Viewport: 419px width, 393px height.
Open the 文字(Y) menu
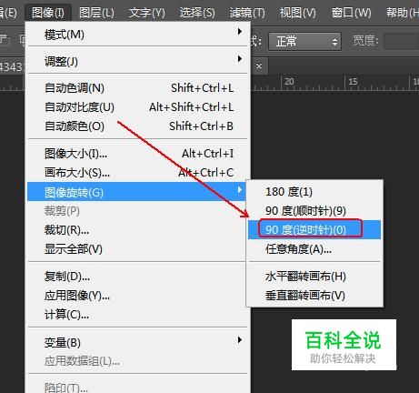147,13
